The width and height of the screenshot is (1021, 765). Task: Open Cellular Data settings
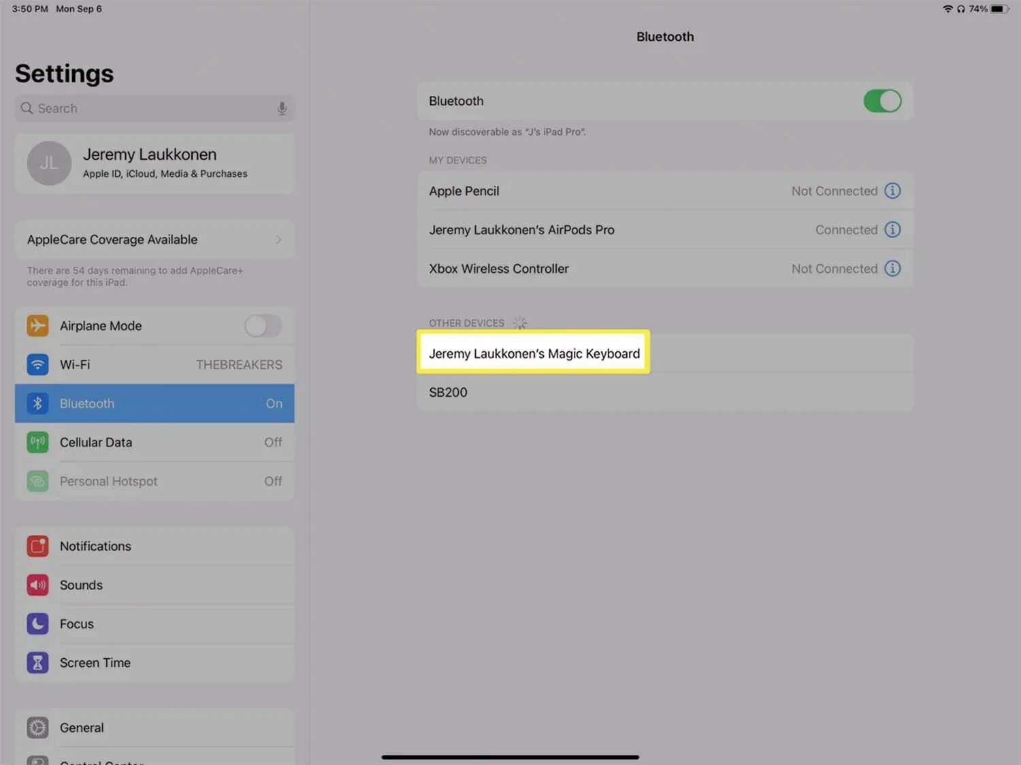point(155,442)
